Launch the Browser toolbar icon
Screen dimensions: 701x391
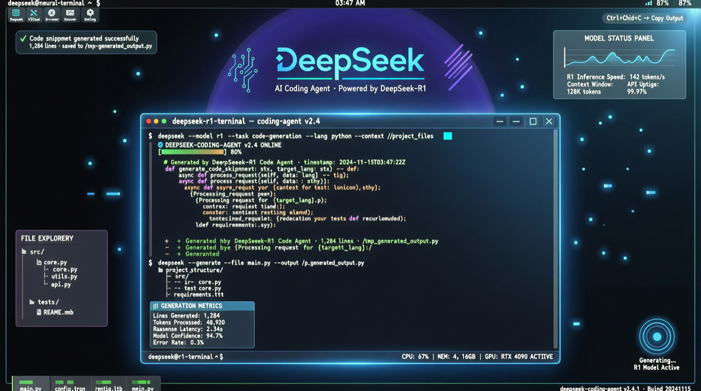tap(52, 15)
